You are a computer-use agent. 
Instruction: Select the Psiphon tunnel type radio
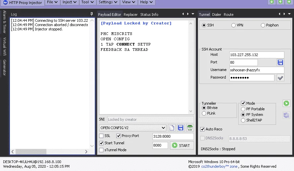263,25
